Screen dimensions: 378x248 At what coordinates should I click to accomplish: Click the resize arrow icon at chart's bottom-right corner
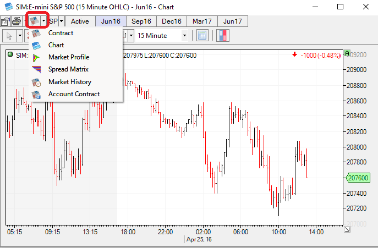pyautogui.click(x=347, y=229)
